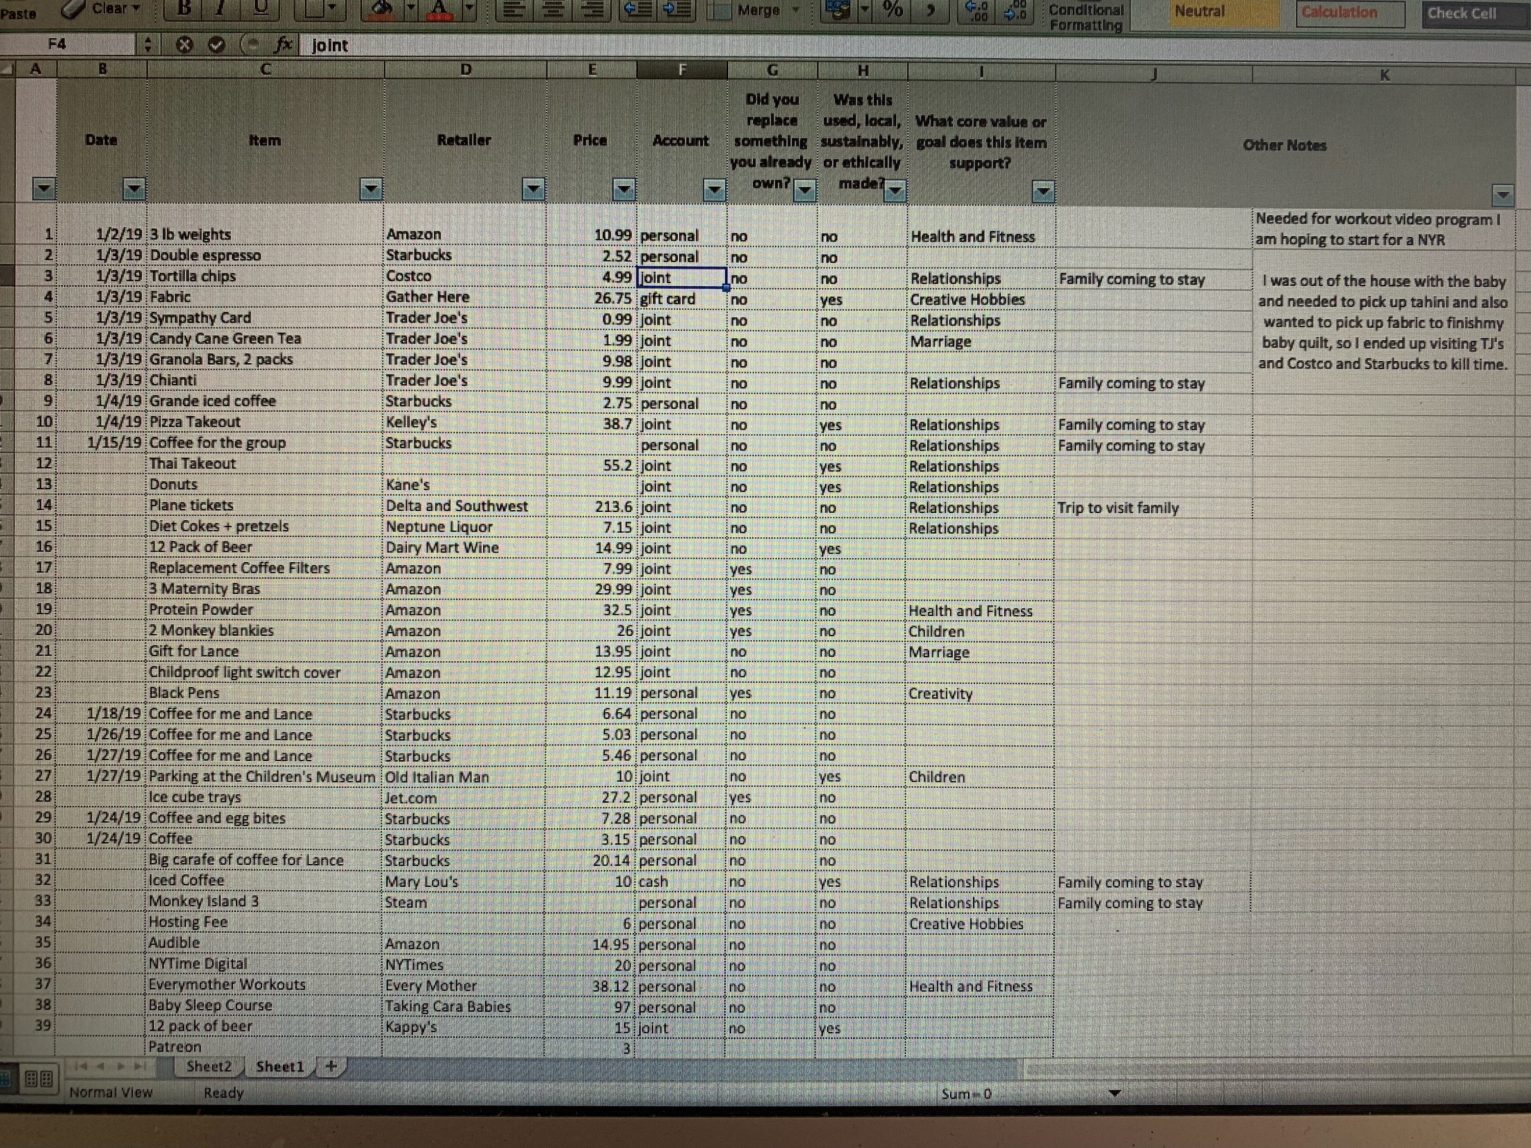Open the Account column filter dropdown

(713, 190)
